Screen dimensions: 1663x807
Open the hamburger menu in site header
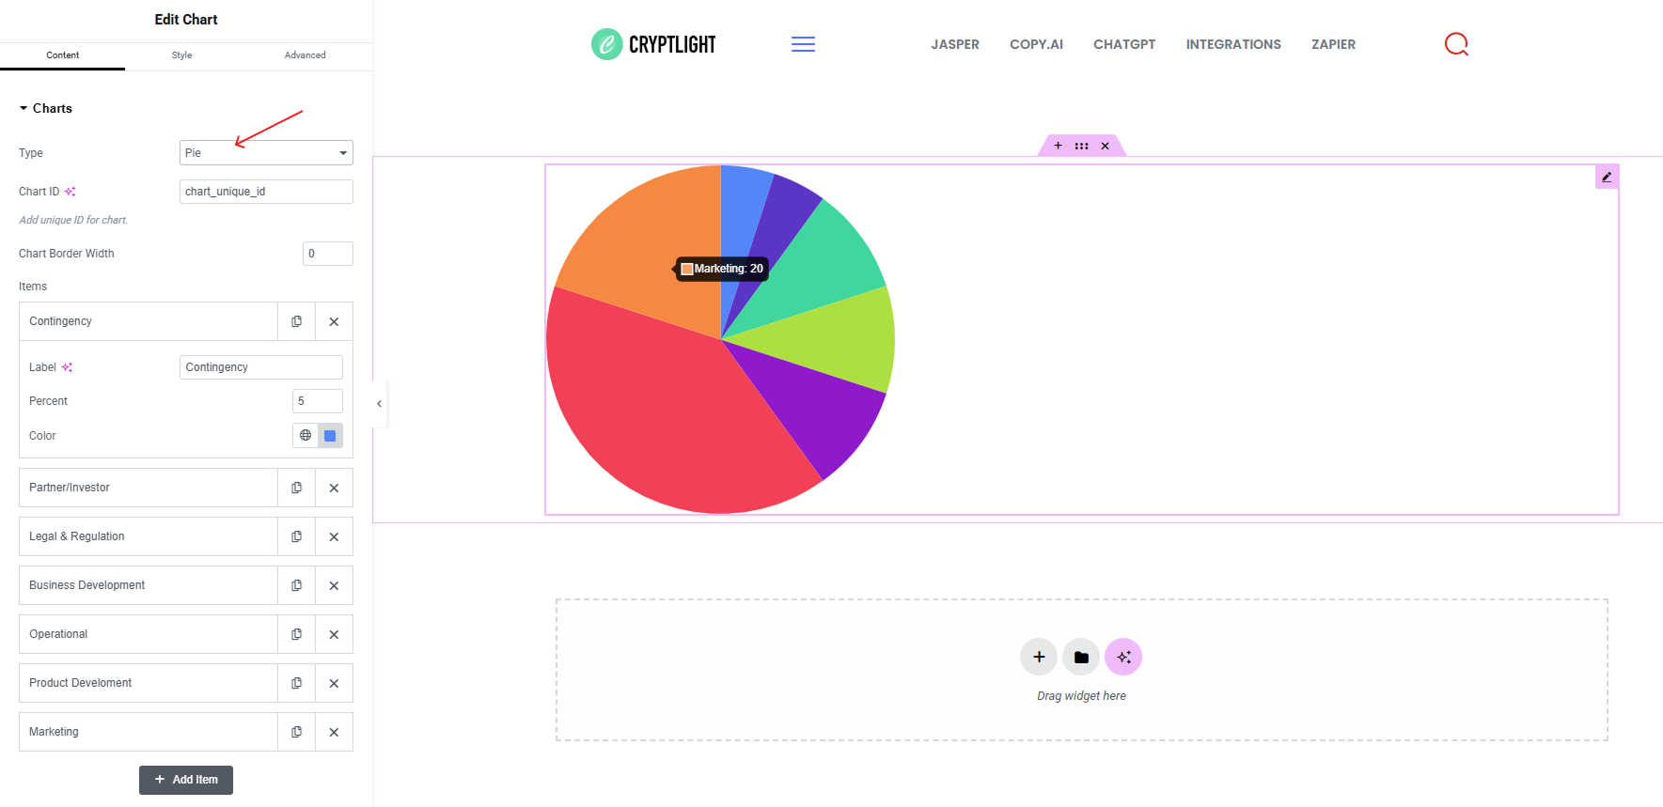tap(803, 44)
